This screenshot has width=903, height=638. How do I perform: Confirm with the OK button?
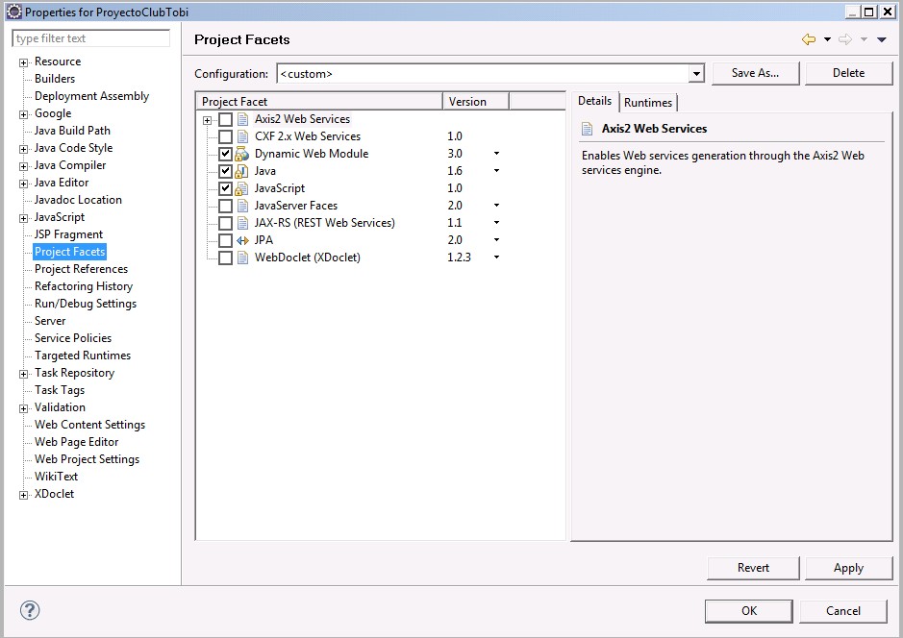click(x=749, y=611)
